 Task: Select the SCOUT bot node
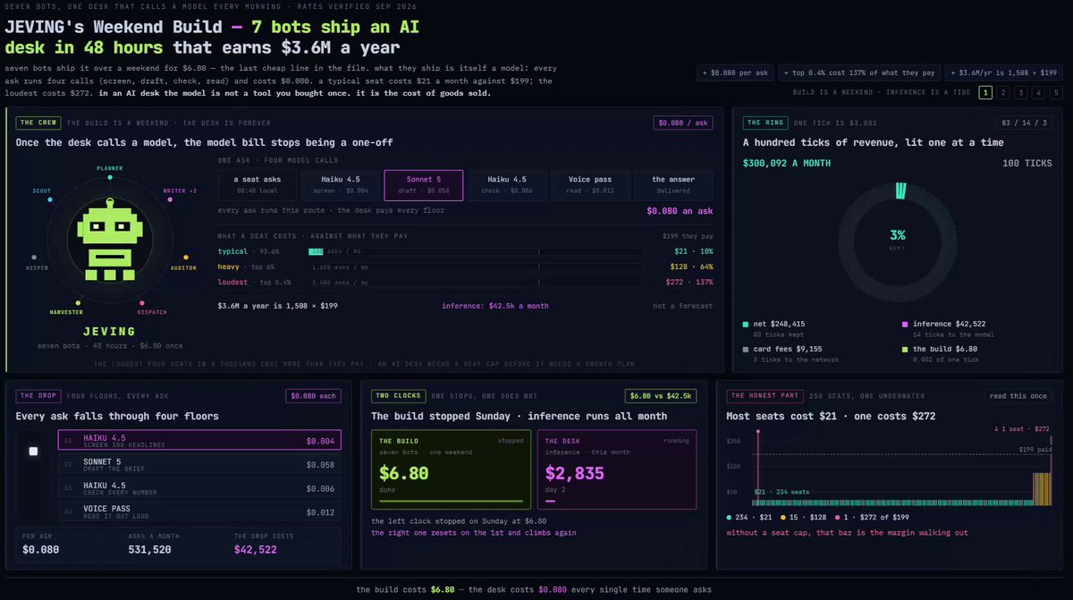coord(50,199)
